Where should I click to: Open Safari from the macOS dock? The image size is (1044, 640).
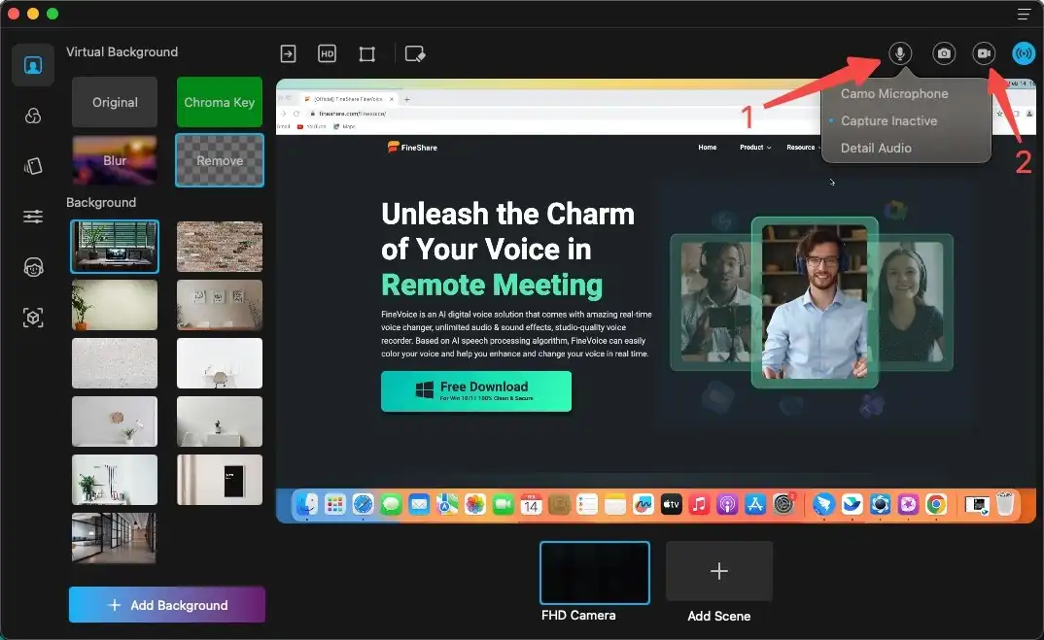tap(363, 505)
